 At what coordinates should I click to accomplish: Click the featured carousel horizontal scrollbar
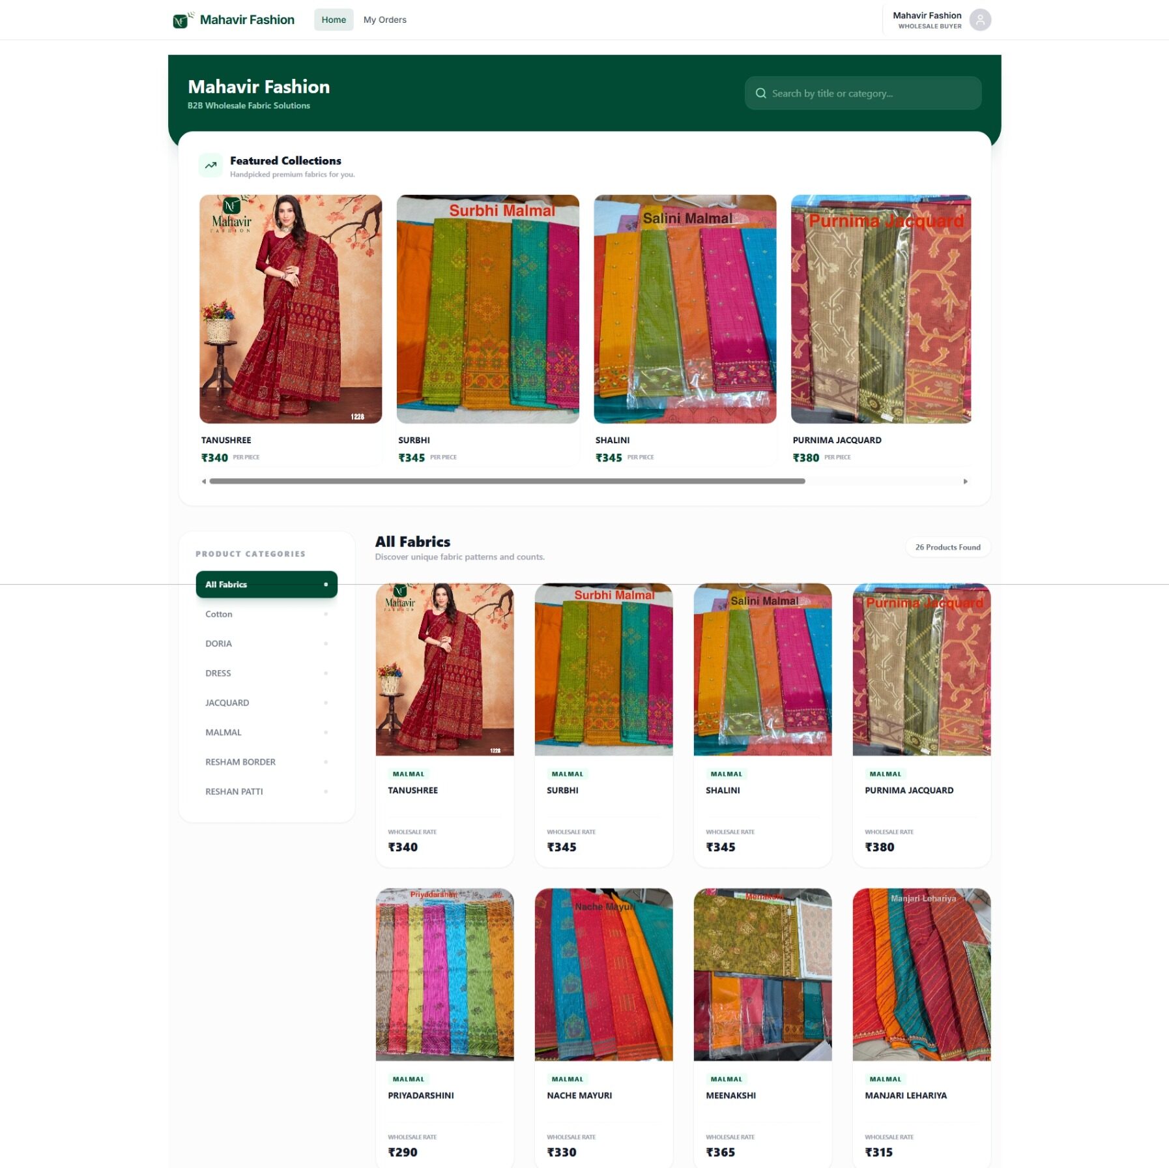tap(507, 482)
